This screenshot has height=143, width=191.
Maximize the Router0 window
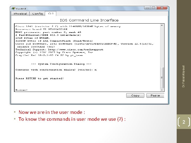(154, 8)
